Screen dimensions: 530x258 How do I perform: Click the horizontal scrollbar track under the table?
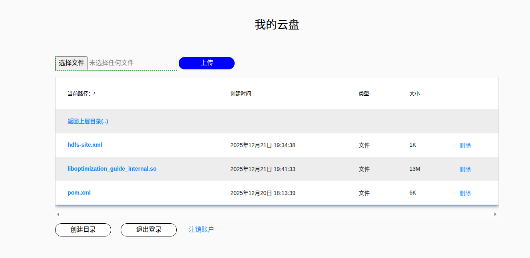[x=277, y=214]
